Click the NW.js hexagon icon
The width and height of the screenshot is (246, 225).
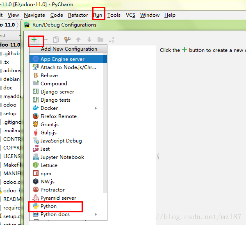pyautogui.click(x=36, y=181)
